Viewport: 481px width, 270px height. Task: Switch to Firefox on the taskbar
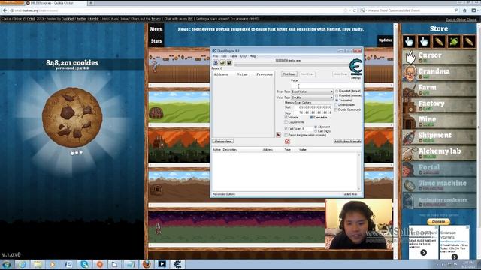click(x=147, y=264)
